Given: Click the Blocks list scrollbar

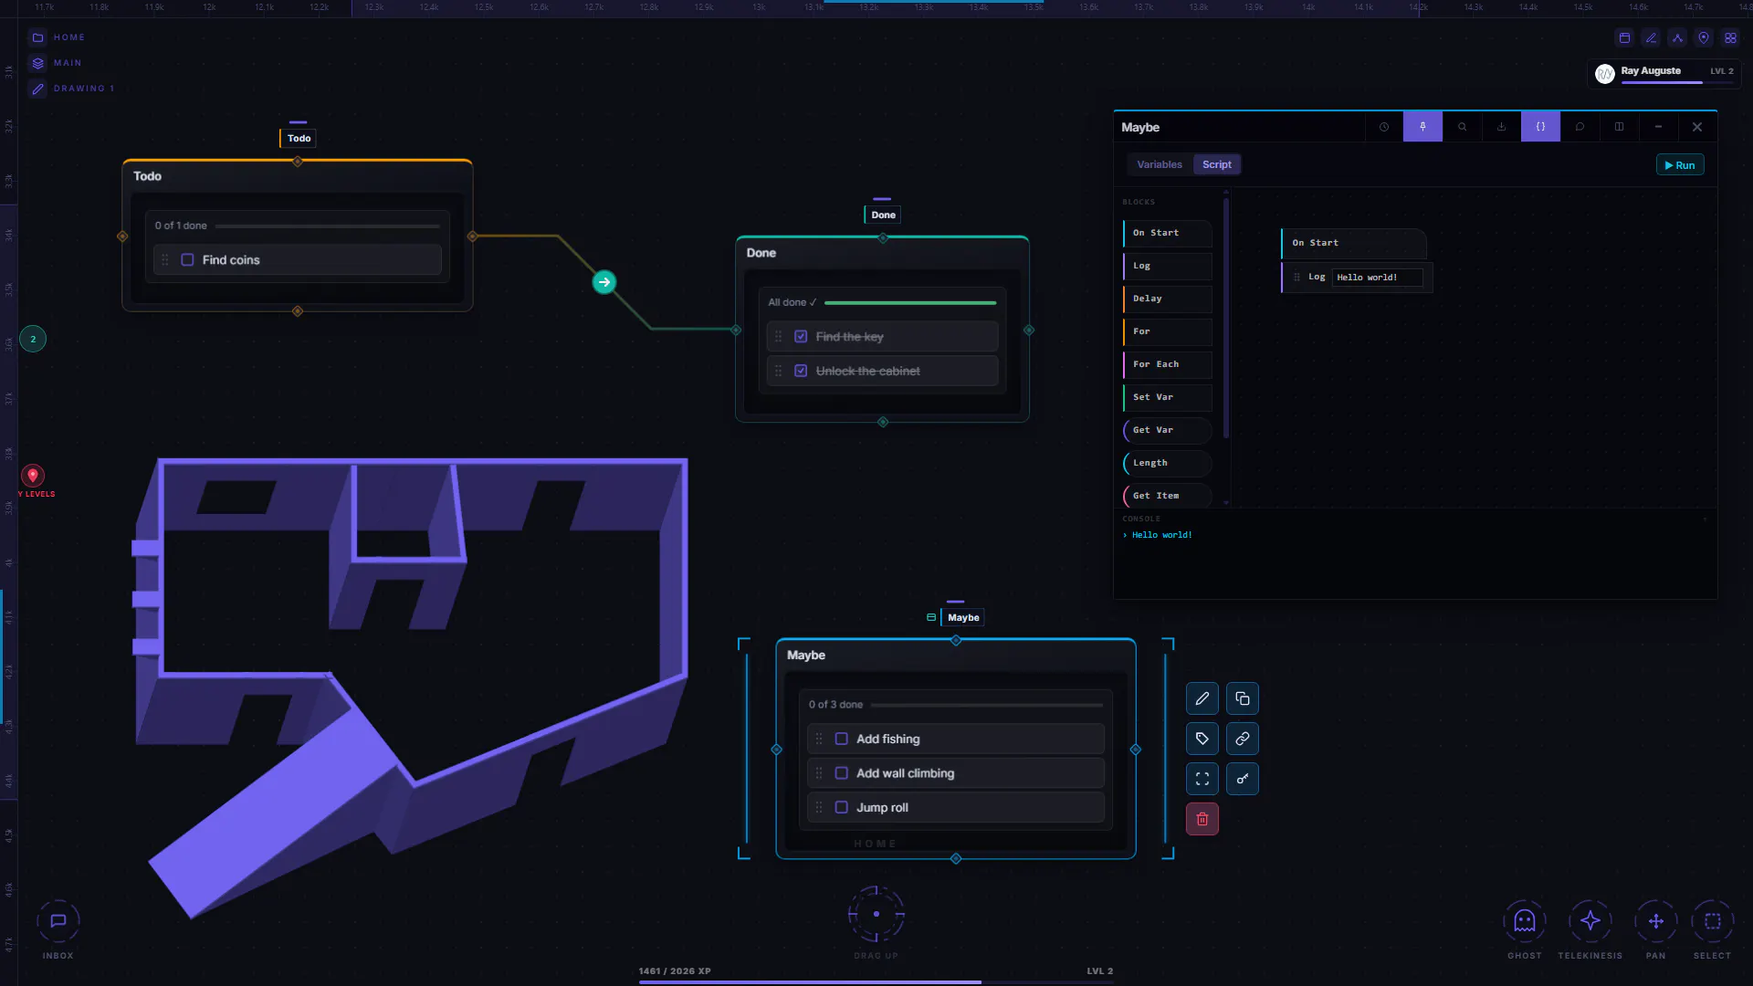Looking at the screenshot, I should (x=1226, y=318).
